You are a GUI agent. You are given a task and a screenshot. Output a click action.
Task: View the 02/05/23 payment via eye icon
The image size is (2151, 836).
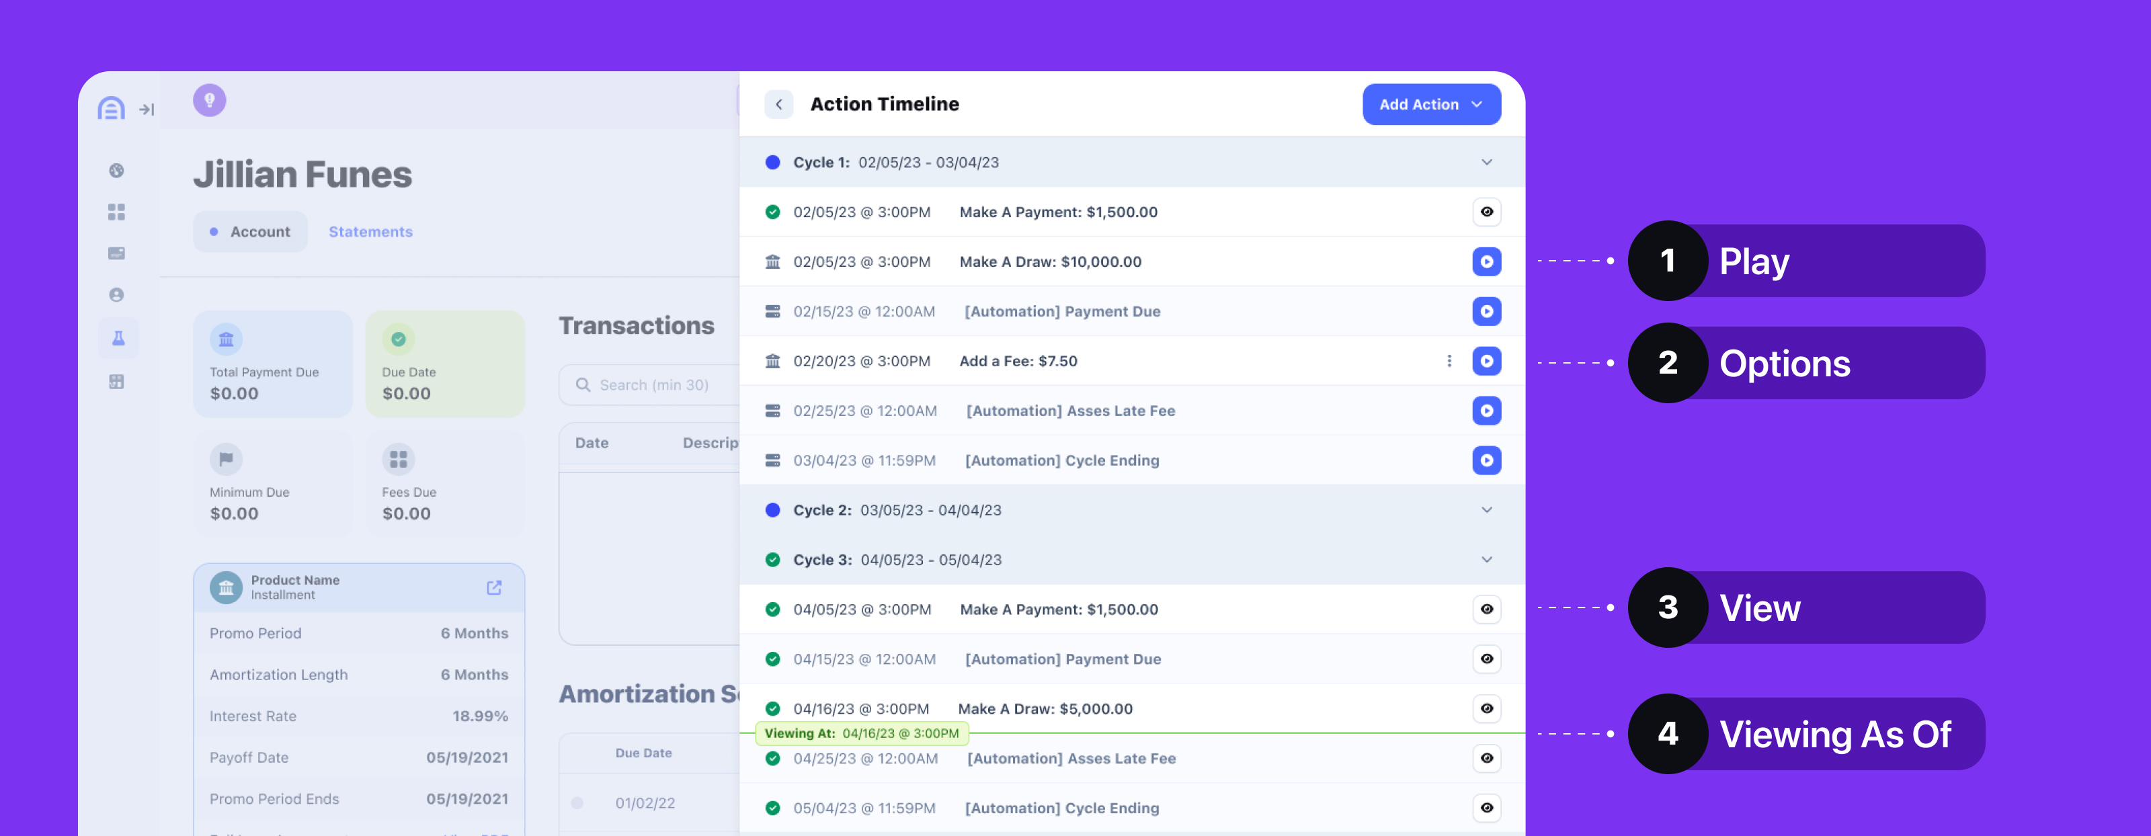[1486, 212]
